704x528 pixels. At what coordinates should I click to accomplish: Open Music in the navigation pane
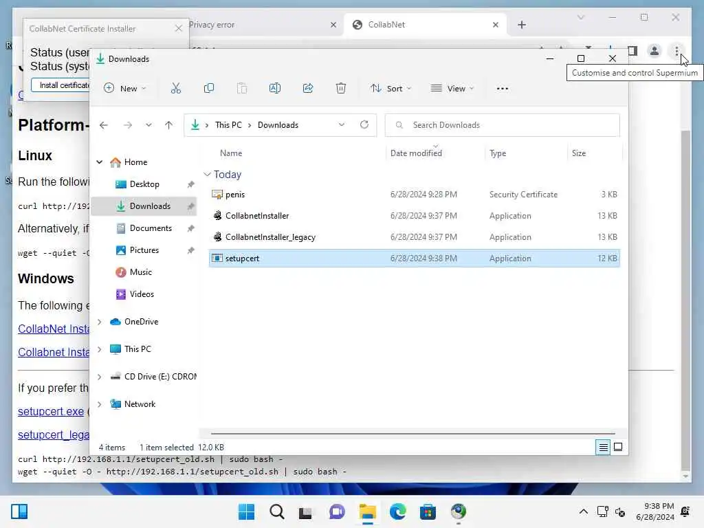(x=141, y=272)
